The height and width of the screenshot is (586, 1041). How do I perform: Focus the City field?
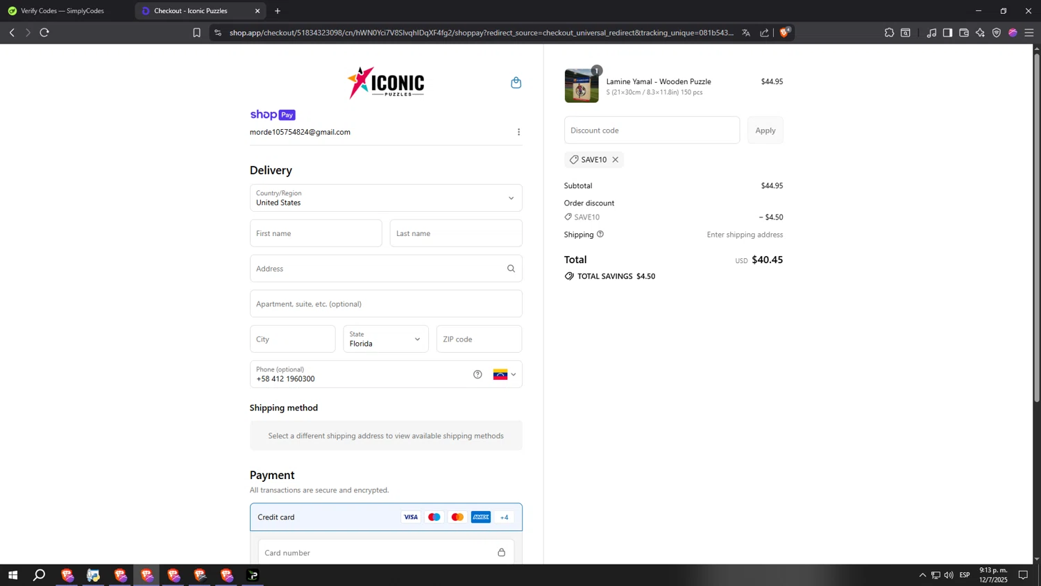tap(292, 339)
